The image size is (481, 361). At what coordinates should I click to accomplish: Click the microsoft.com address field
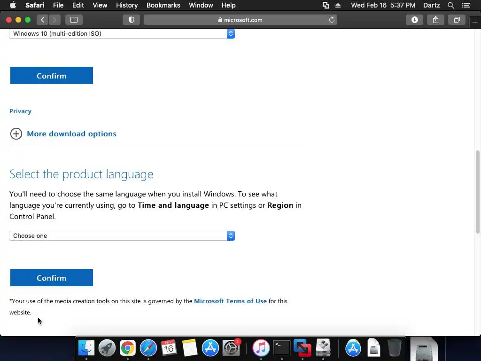click(x=240, y=20)
